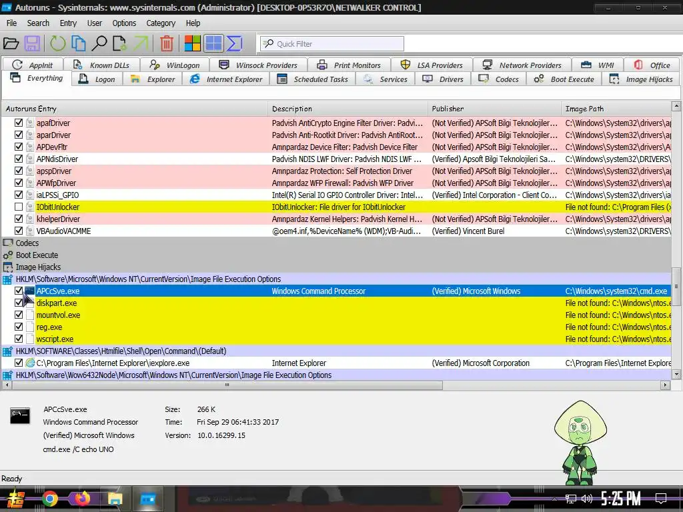Open the Help menu
The height and width of the screenshot is (512, 683).
click(193, 23)
